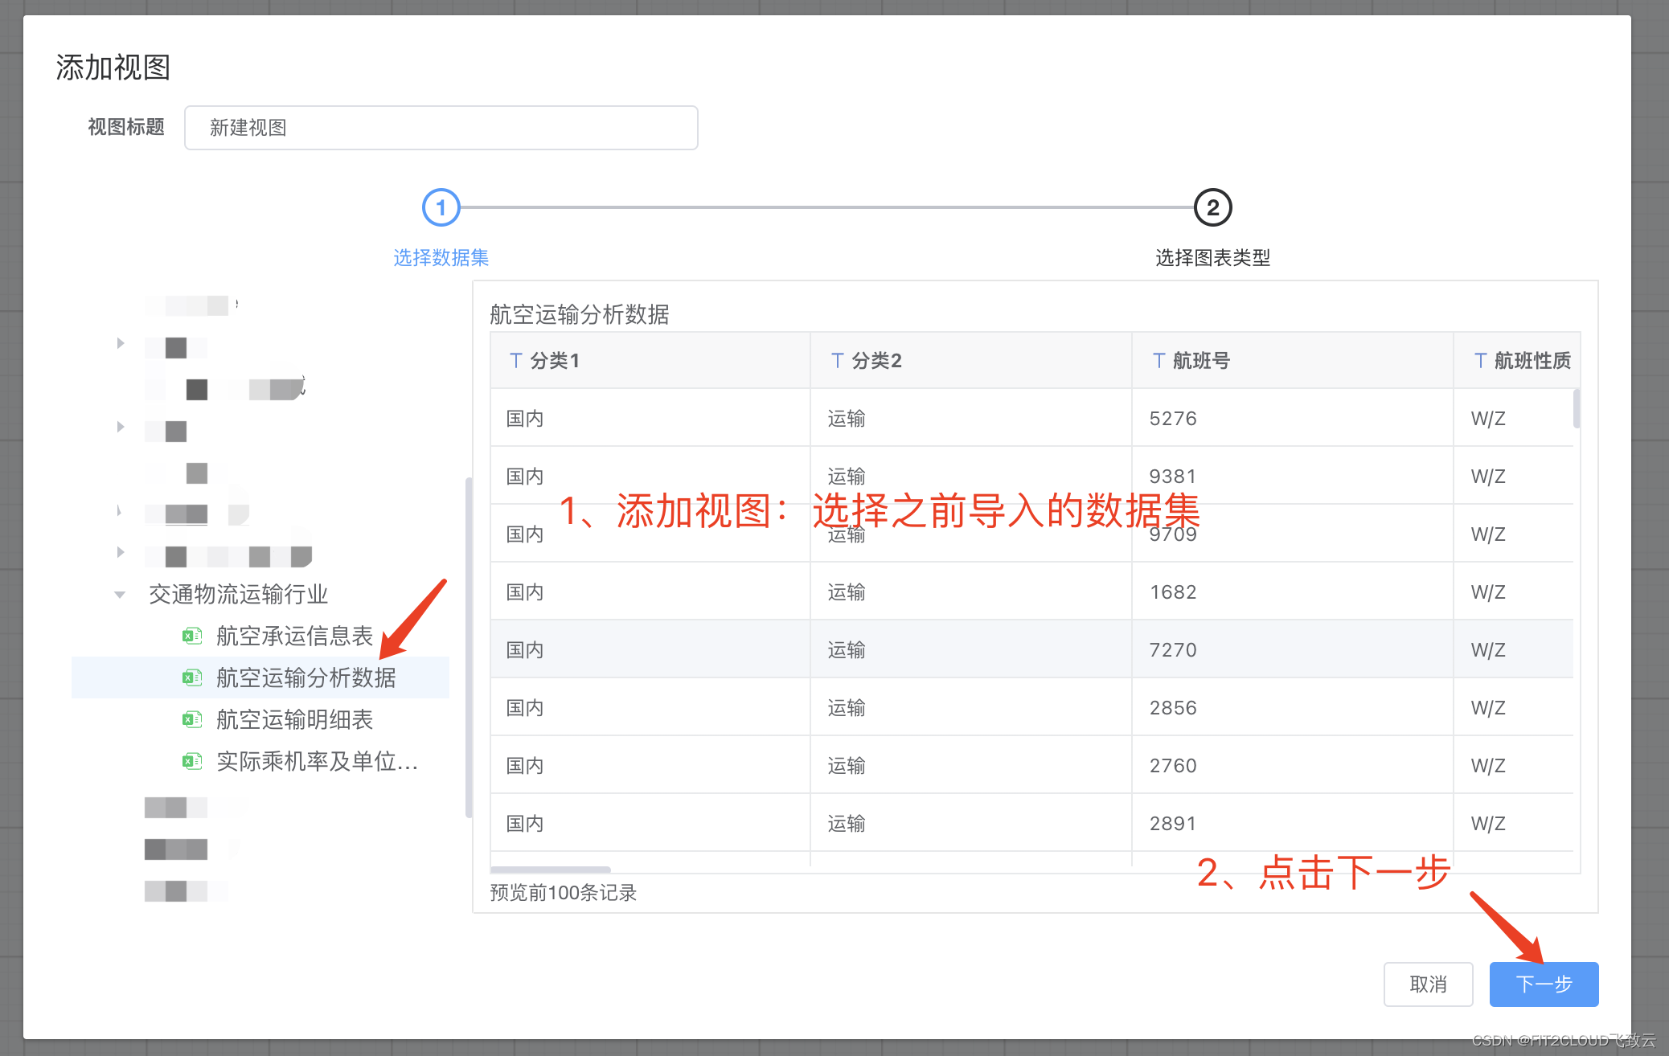This screenshot has width=1669, height=1056.
Task: Select the 航空运输明细表 dataset
Action: (295, 719)
